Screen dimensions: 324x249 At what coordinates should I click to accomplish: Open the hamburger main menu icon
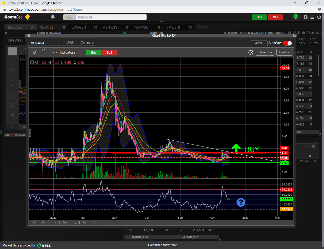(312, 17)
